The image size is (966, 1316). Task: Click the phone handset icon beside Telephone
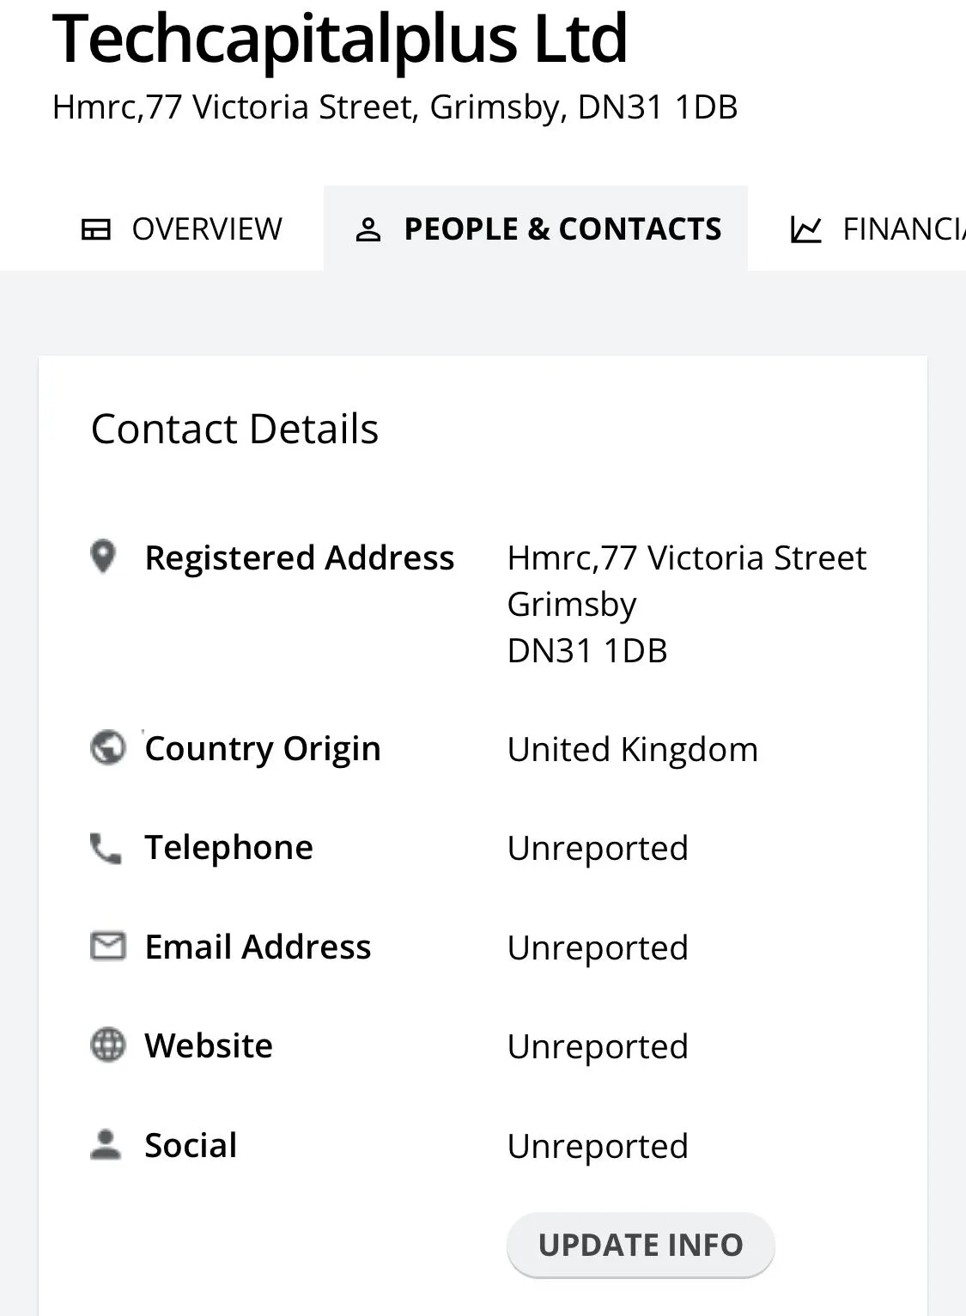tap(106, 849)
